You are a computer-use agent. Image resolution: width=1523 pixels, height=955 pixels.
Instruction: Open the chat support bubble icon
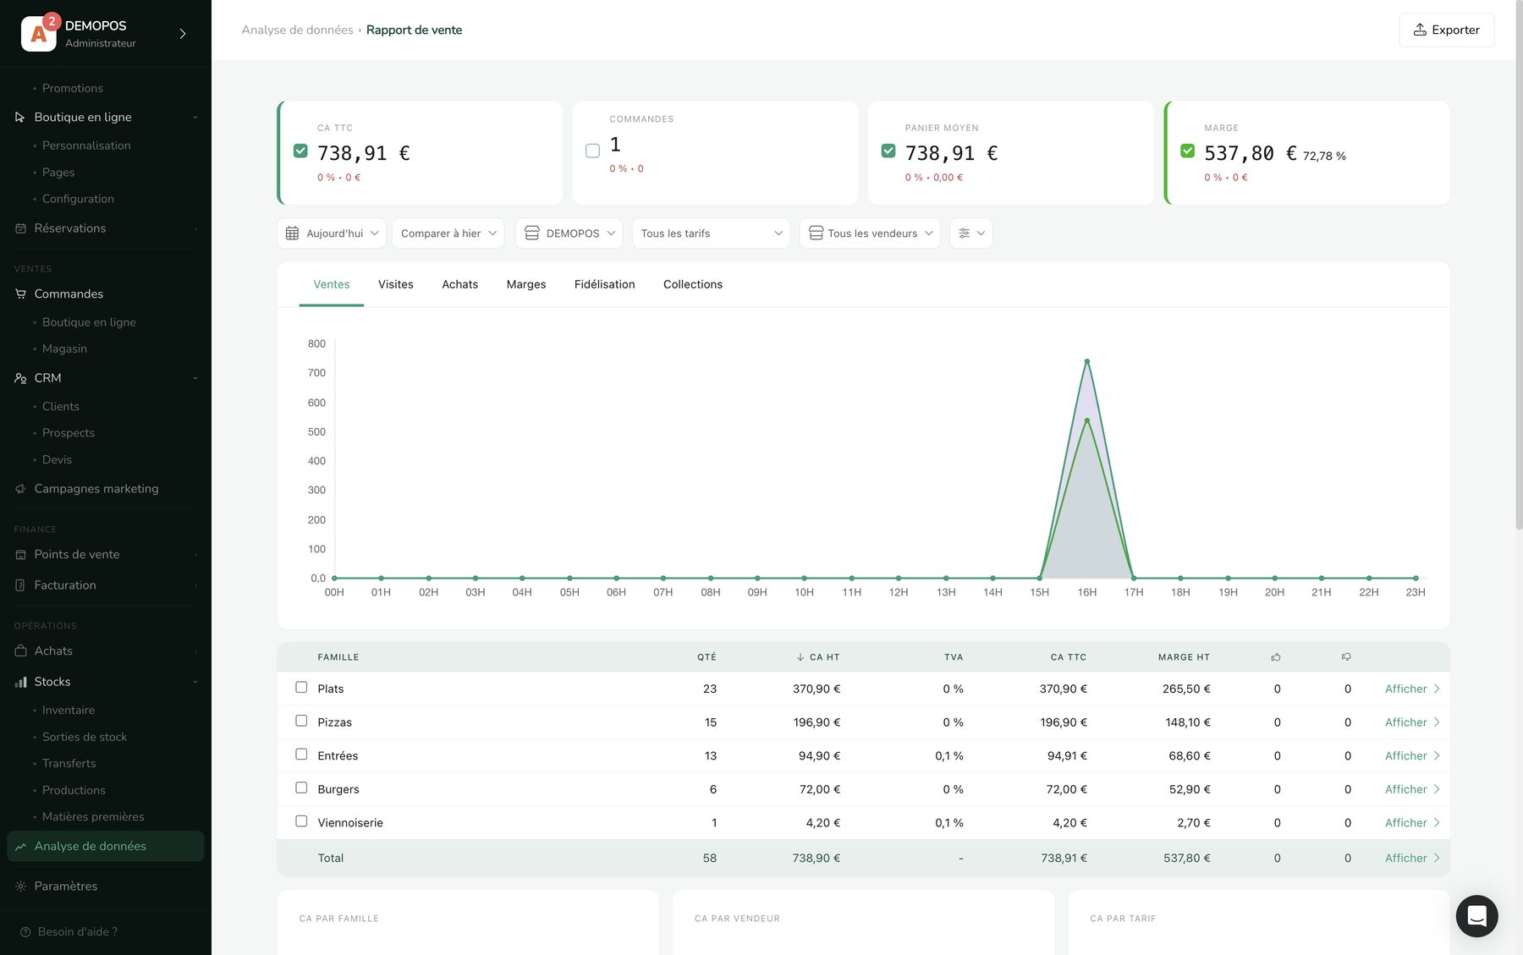[1476, 916]
